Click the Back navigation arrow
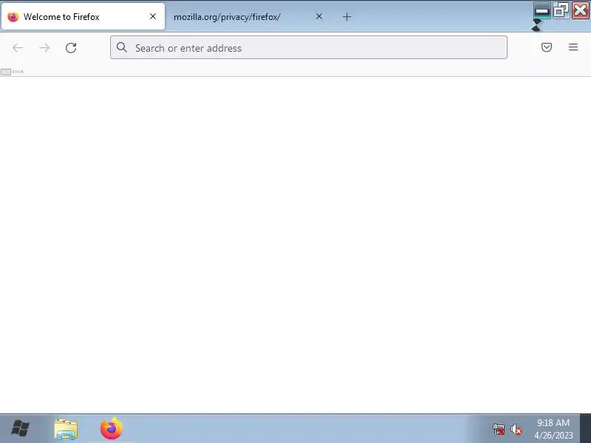Screen dimensions: 591x443 18,48
